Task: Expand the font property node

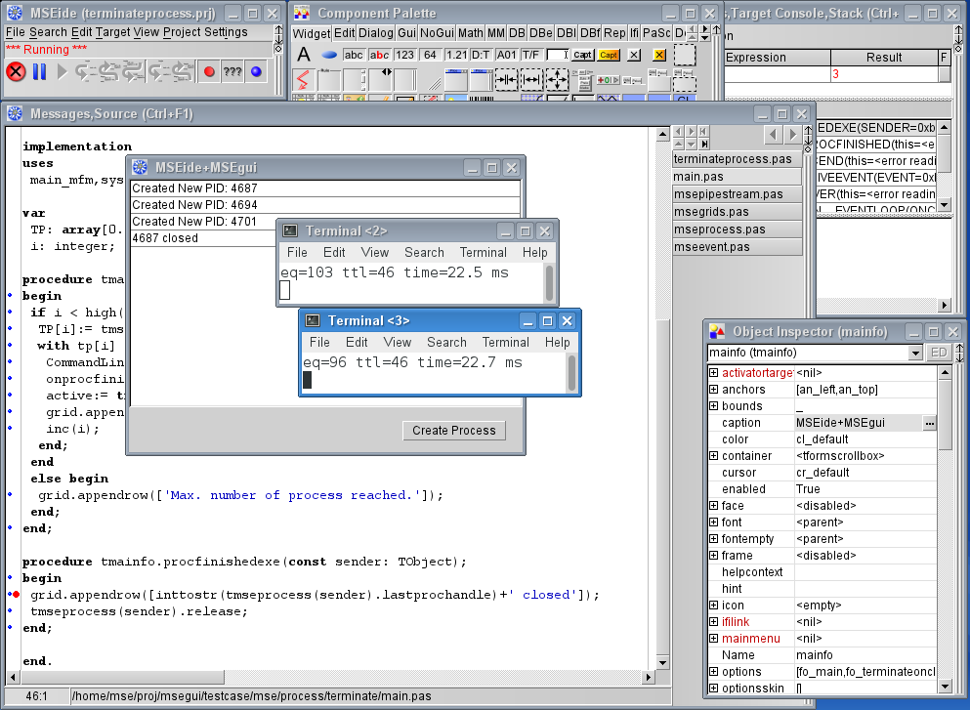Action: [714, 522]
